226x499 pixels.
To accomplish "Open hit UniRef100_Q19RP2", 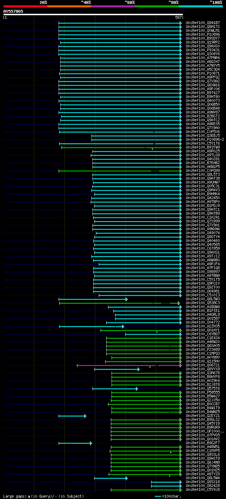I will coord(203,42).
